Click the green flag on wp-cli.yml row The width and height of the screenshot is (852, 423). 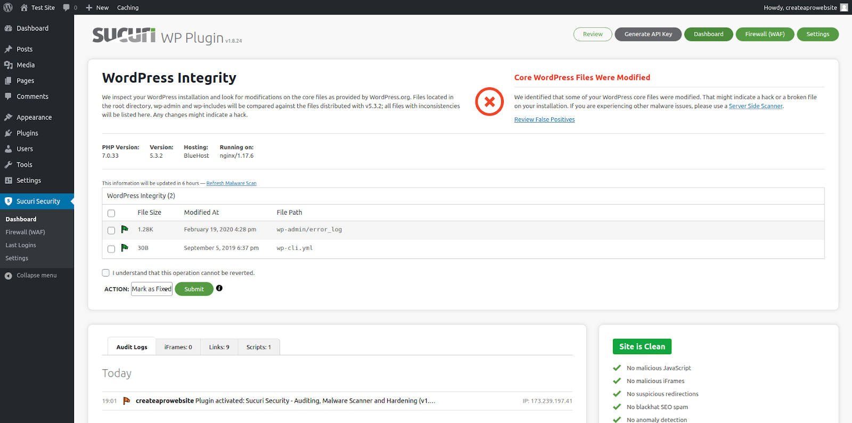coord(125,248)
